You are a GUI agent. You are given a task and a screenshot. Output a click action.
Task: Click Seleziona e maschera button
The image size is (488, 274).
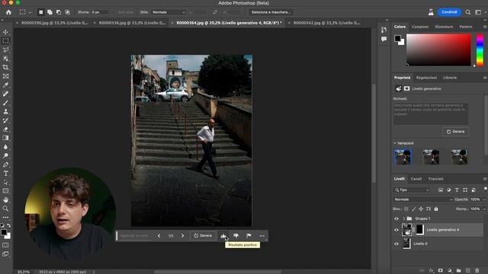coord(271,12)
